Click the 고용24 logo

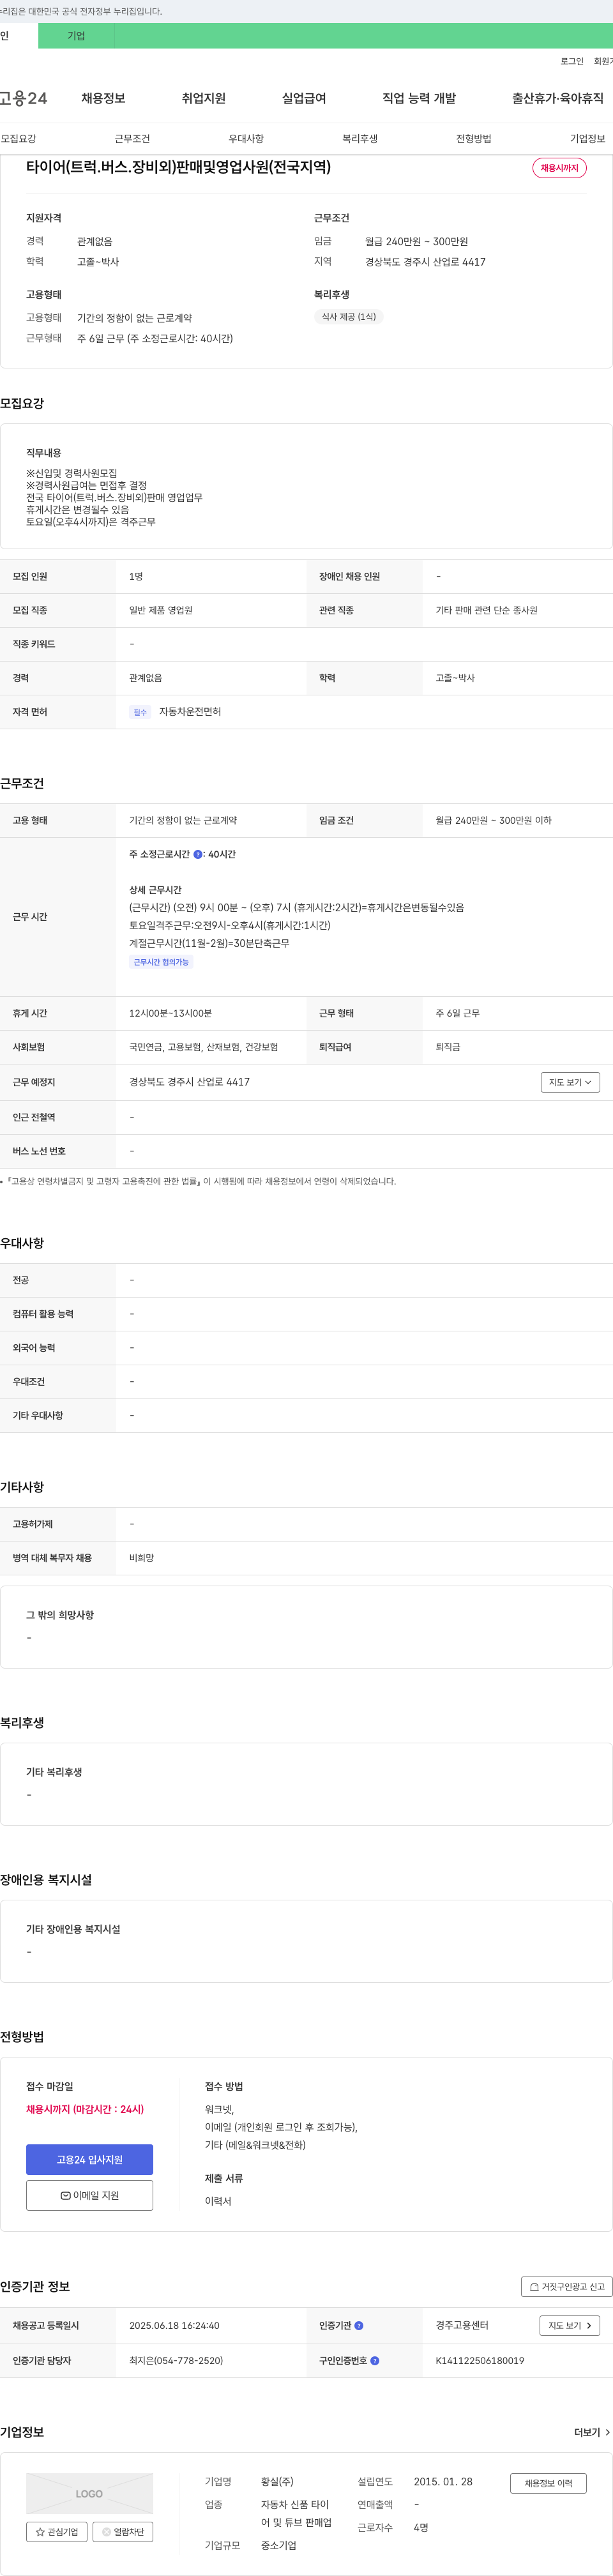(23, 98)
